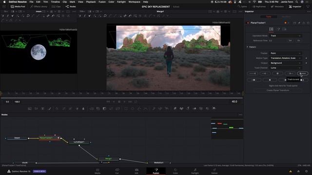
Task: Toggle the Effects Library panel
Action: click(39, 6)
